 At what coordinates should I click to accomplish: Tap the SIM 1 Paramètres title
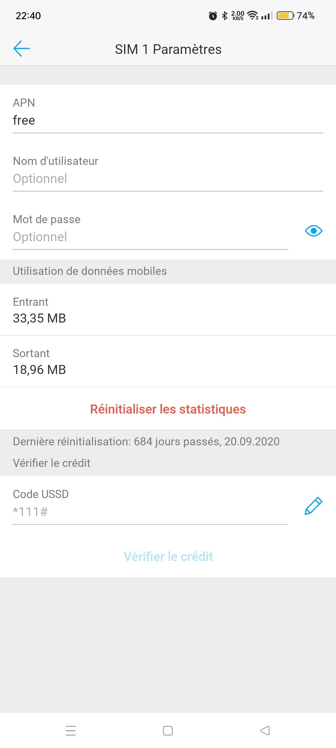pyautogui.click(x=168, y=49)
